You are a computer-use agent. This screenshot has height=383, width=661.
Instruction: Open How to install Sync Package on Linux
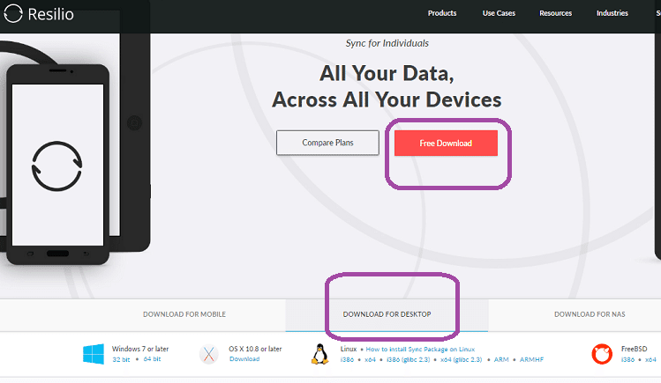420,350
